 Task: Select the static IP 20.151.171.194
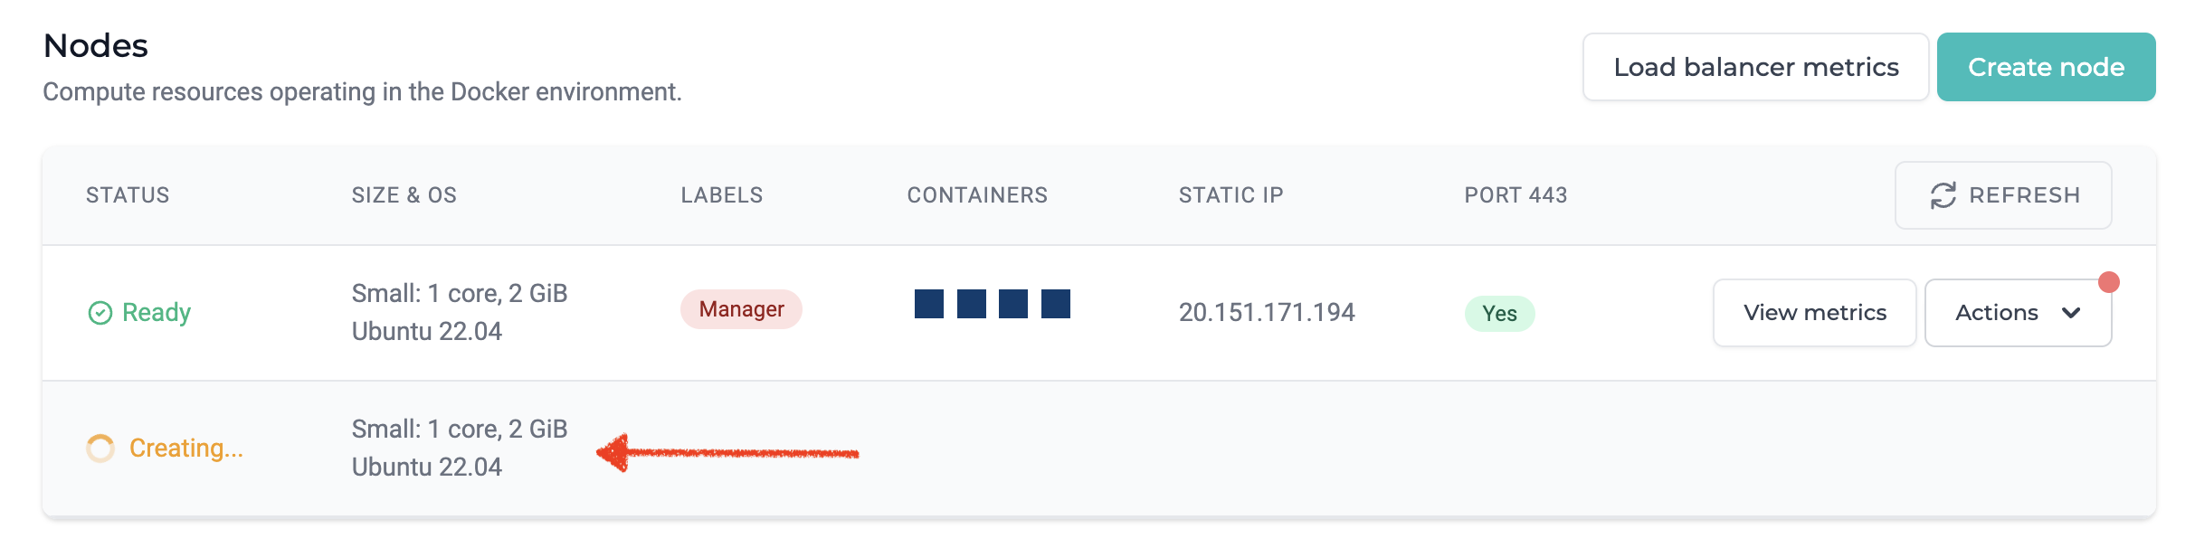pyautogui.click(x=1267, y=313)
